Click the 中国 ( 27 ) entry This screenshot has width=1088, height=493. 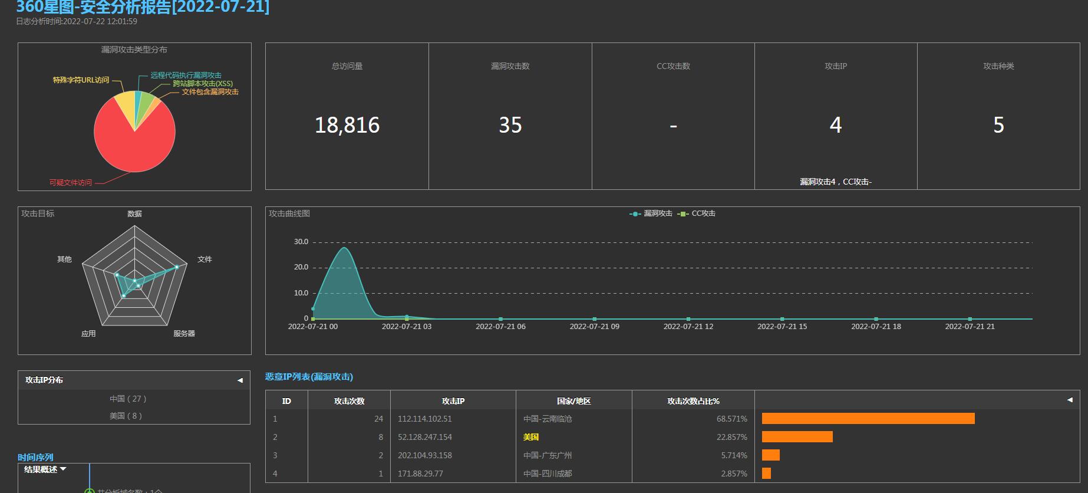point(128,399)
